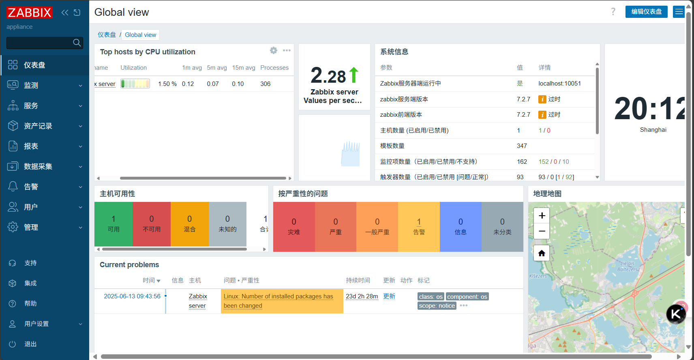Click the 灾难 severity tile
The width and height of the screenshot is (694, 360).
point(294,227)
